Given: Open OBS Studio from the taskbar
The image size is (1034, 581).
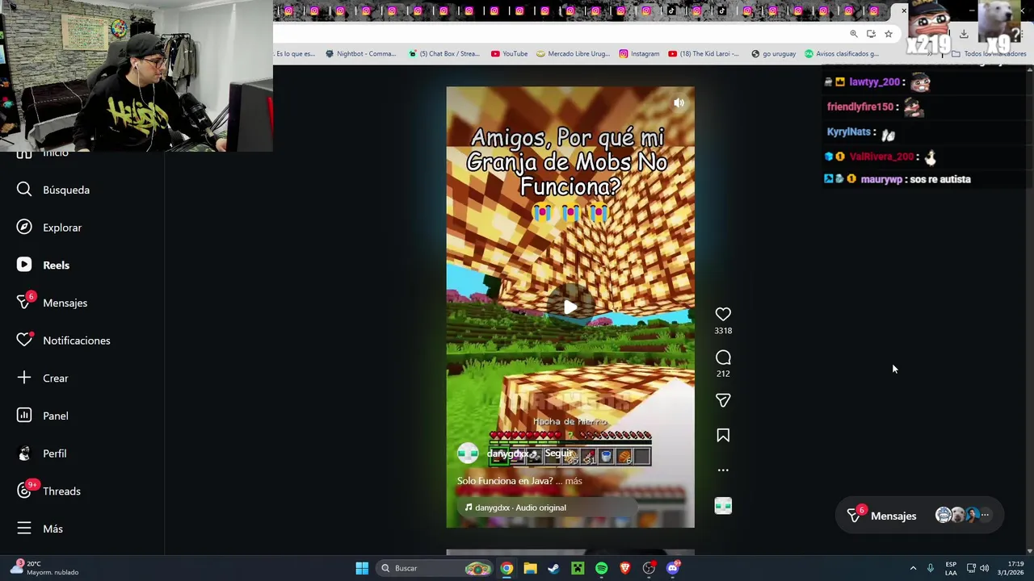Looking at the screenshot, I should [x=649, y=568].
